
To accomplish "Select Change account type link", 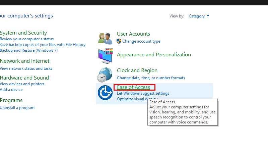I will click(141, 41).
